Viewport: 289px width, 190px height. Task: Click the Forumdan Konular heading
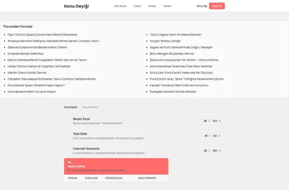pyautogui.click(x=18, y=26)
